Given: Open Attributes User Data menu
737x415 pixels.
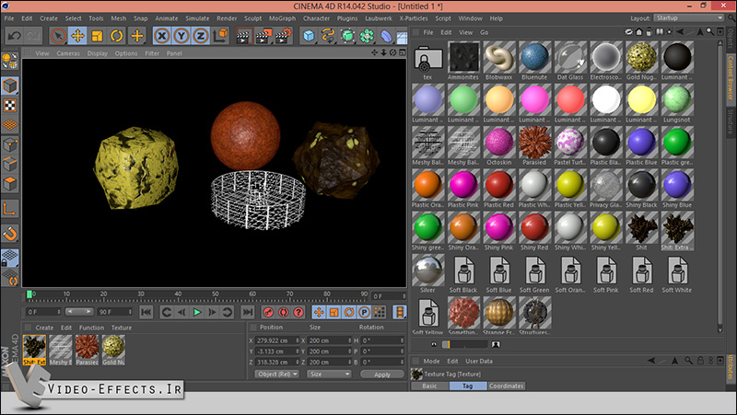Looking at the screenshot, I should (479, 361).
